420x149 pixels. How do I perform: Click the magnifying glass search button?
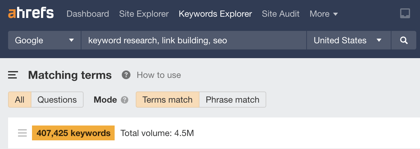coord(404,40)
